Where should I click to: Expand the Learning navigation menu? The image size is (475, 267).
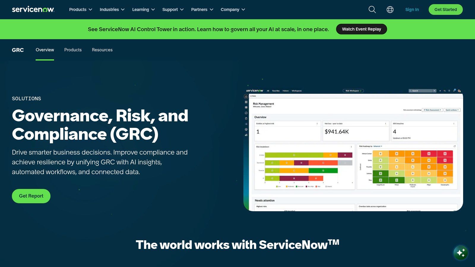(x=143, y=9)
